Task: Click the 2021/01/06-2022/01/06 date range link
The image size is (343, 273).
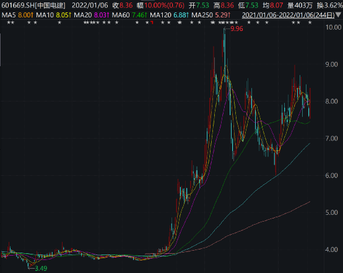Action: coord(289,15)
